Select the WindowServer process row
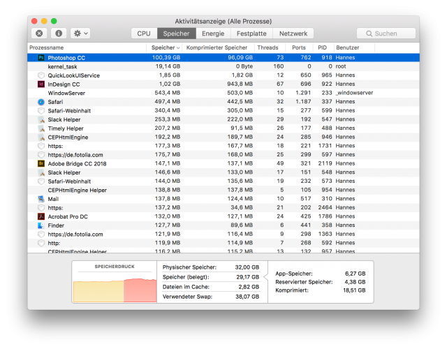 click(x=223, y=93)
